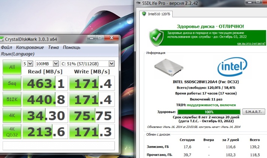Click the 4K read value 34.30
The image size is (267, 158).
click(x=45, y=116)
